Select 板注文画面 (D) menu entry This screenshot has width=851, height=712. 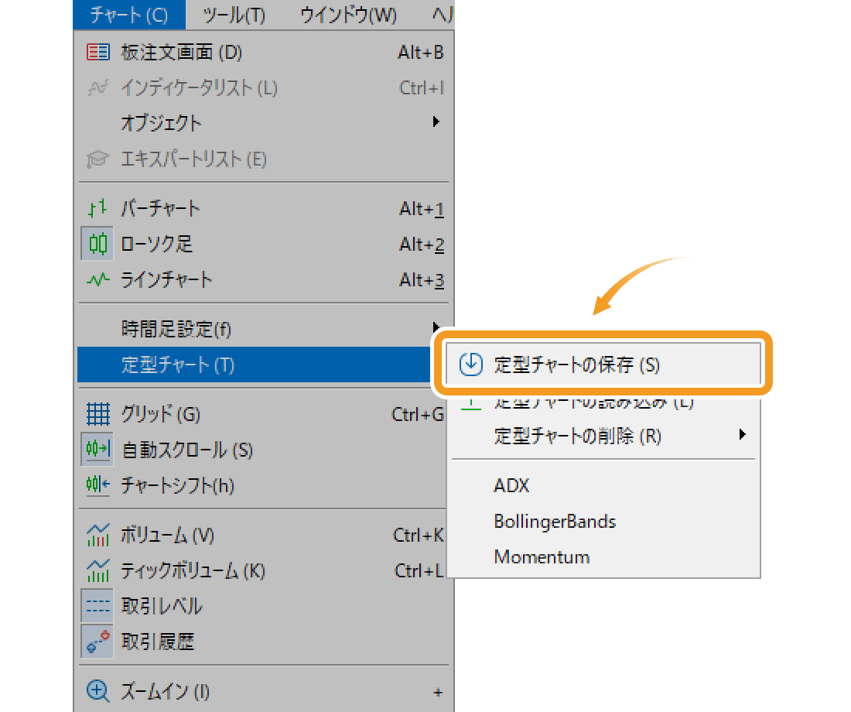click(x=263, y=52)
